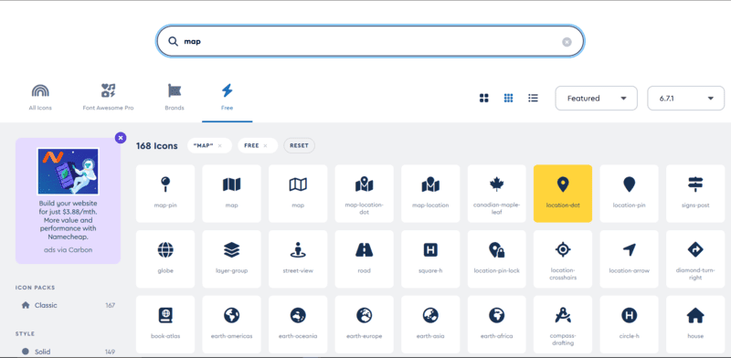
Task: Select the map-pin icon card
Action: pos(165,194)
